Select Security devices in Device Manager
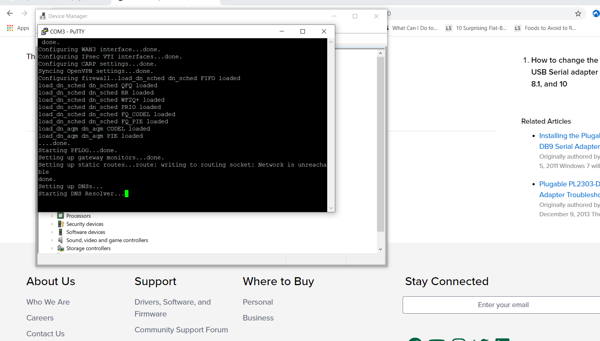This screenshot has width=600, height=341. pos(85,224)
